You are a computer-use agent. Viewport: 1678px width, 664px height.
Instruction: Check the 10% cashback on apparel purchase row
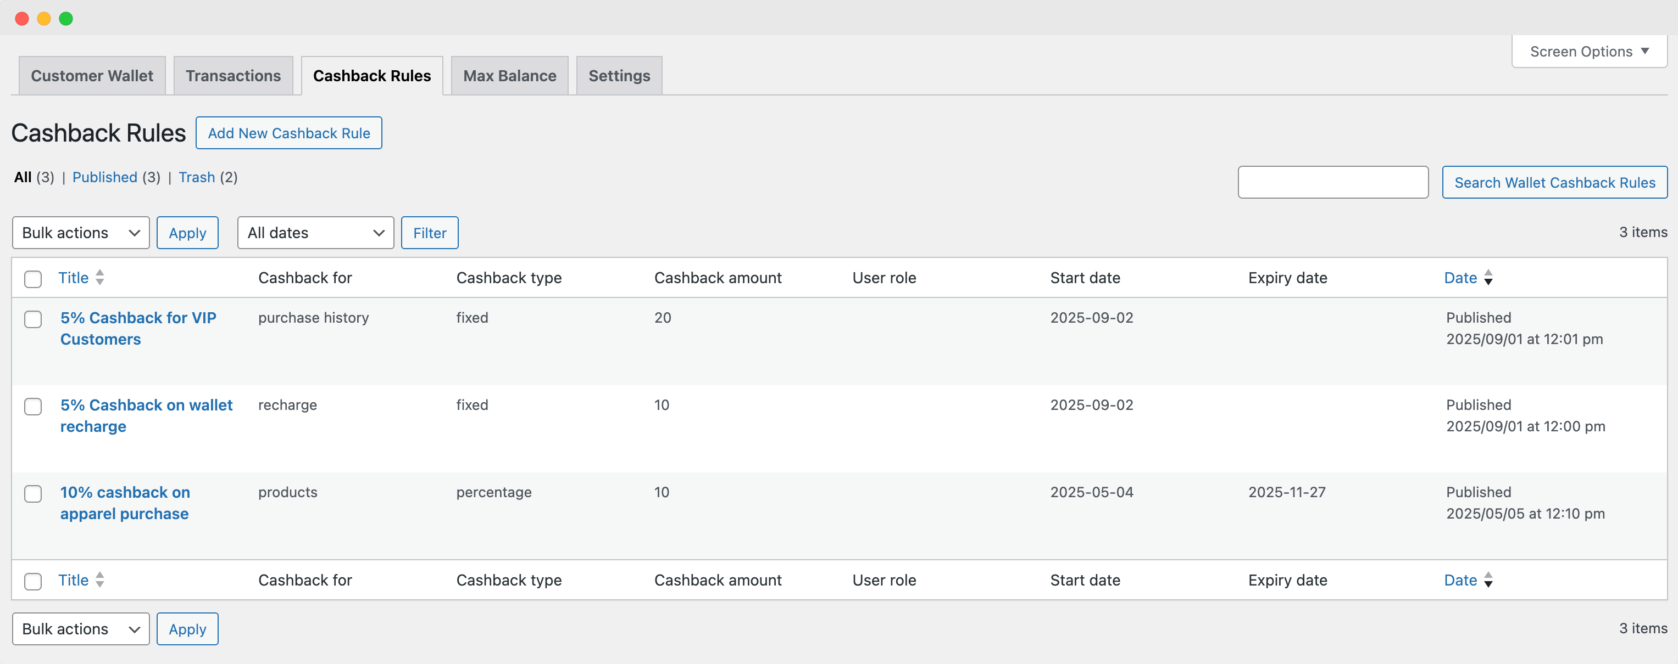tap(32, 494)
